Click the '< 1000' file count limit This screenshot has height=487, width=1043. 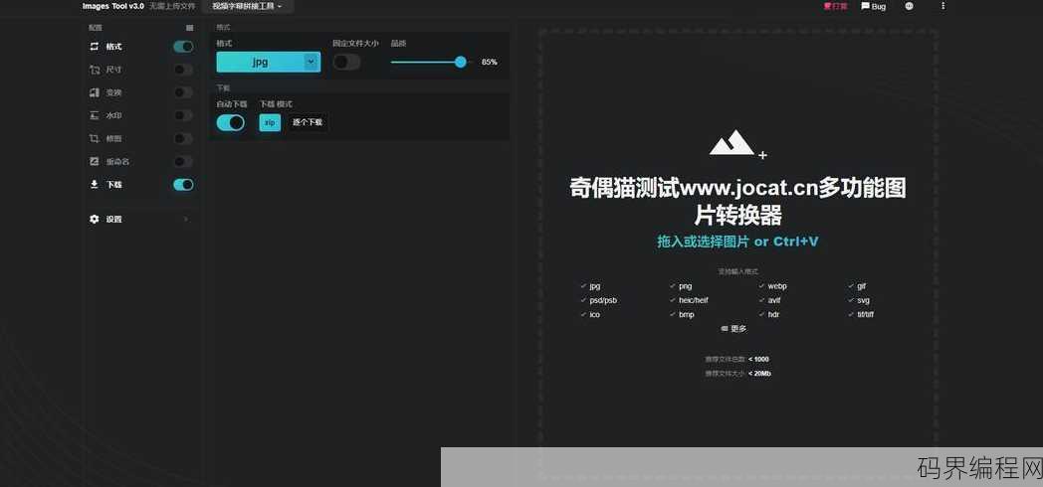pos(758,360)
